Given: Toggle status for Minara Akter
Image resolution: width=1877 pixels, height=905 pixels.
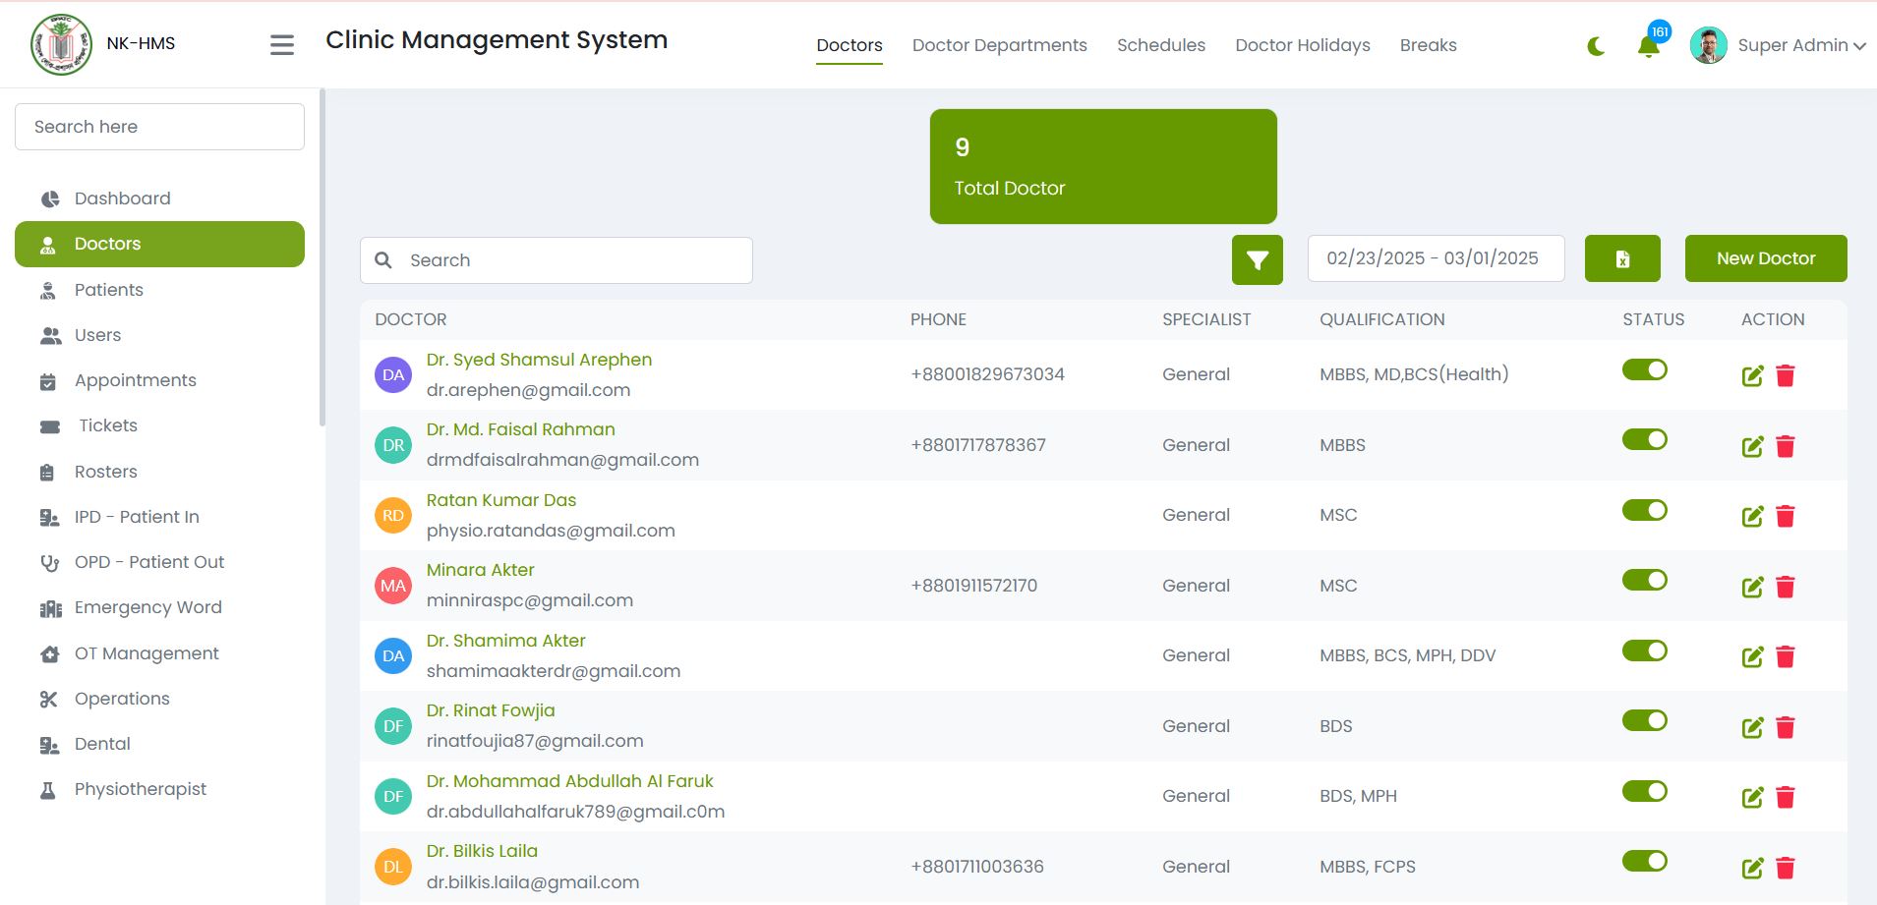Looking at the screenshot, I should [x=1645, y=580].
